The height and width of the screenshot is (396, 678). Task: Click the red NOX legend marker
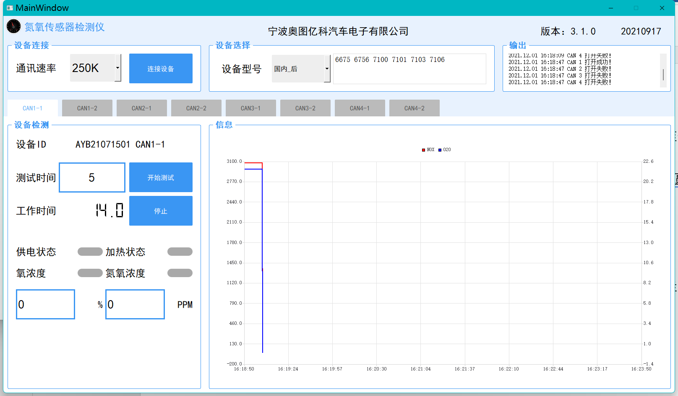[x=423, y=150]
